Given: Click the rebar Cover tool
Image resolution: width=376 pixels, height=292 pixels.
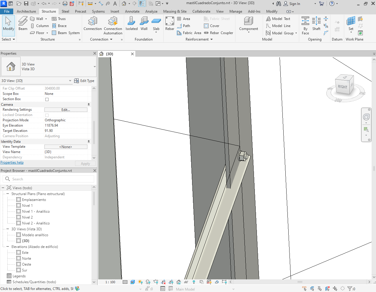Looking at the screenshot, I should 212,26.
